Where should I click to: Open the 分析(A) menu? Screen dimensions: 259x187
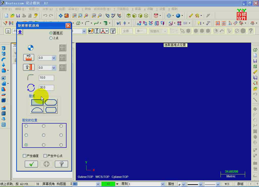pyautogui.click(x=48, y=9)
